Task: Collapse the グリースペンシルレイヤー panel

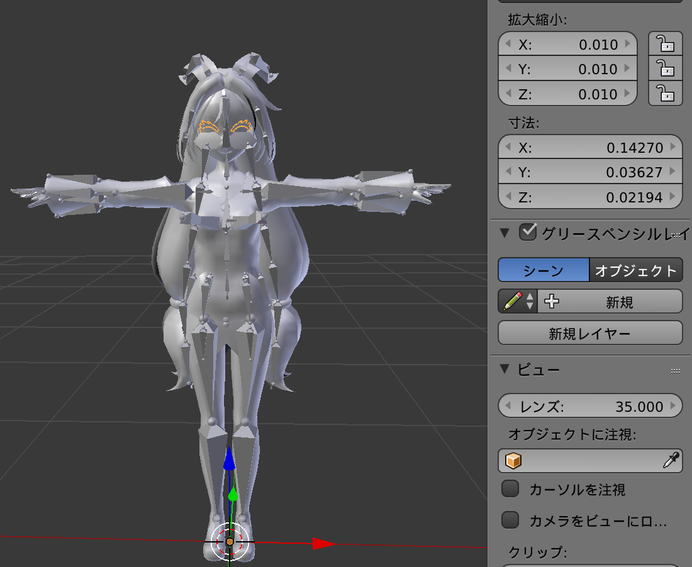Action: [503, 232]
